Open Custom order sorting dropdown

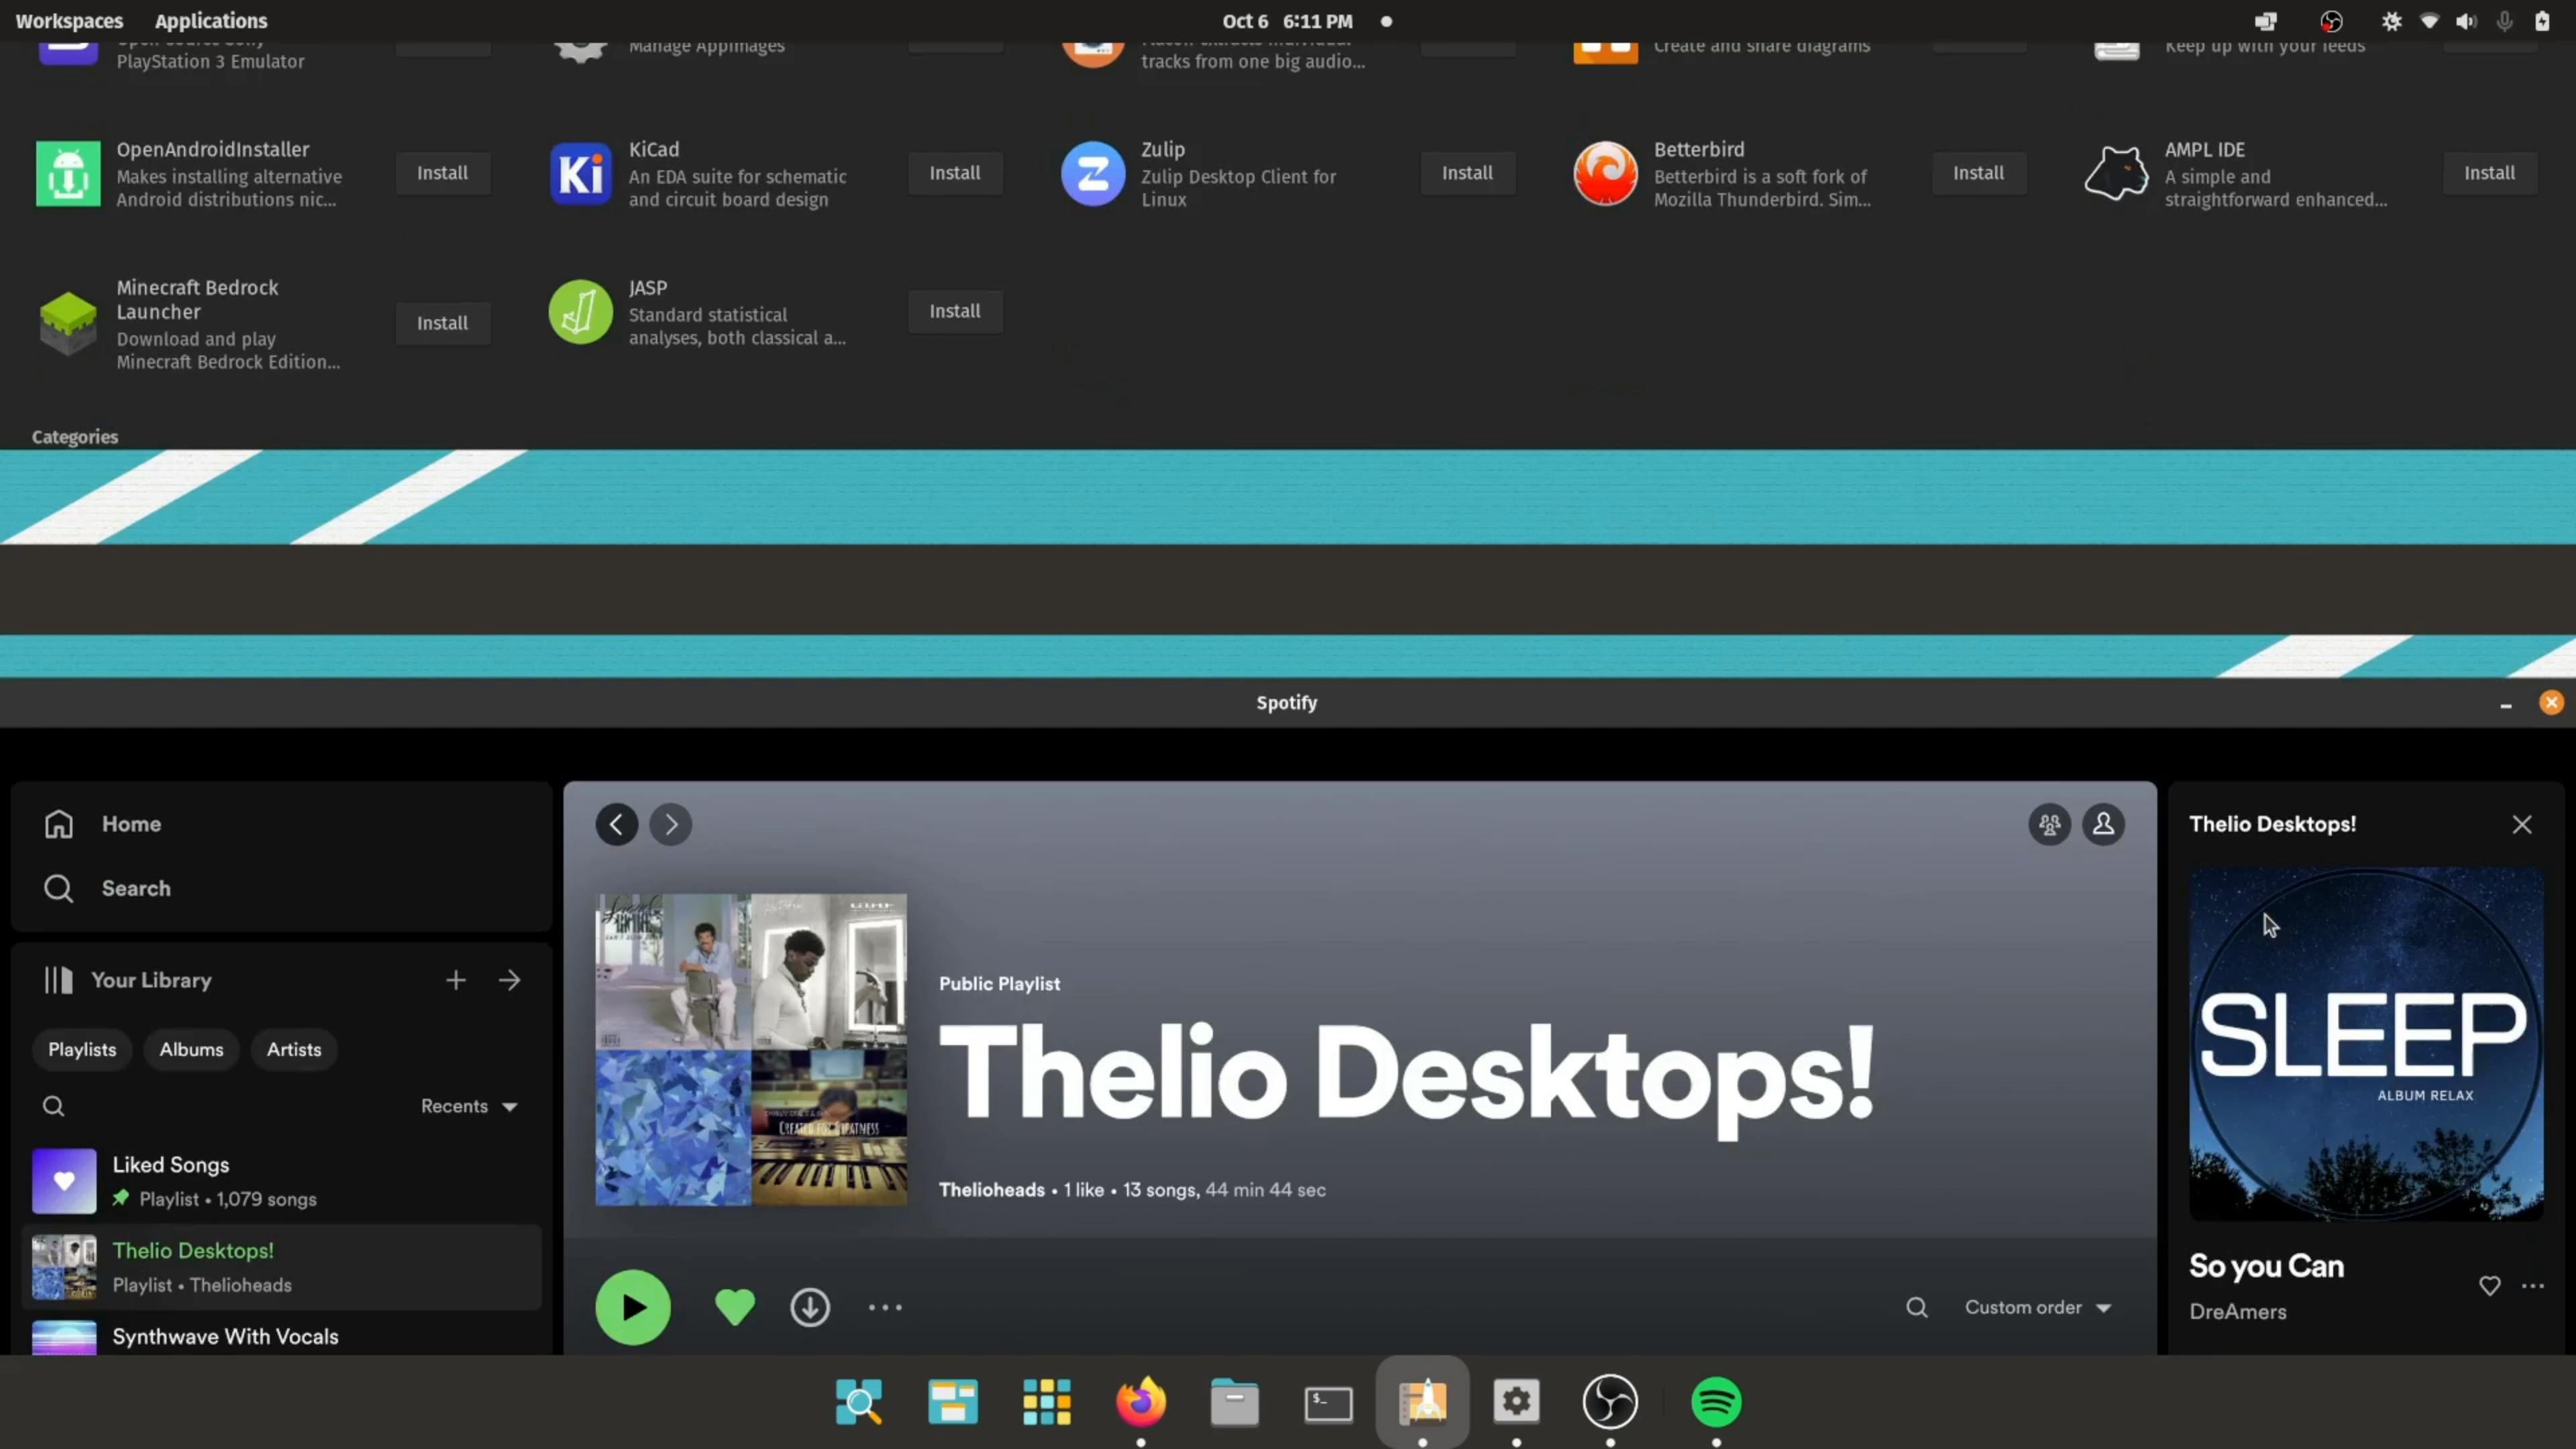[x=2037, y=1307]
